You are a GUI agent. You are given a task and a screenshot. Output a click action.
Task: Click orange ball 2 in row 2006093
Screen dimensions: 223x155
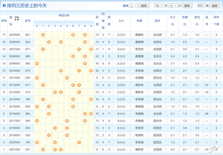[49, 42]
